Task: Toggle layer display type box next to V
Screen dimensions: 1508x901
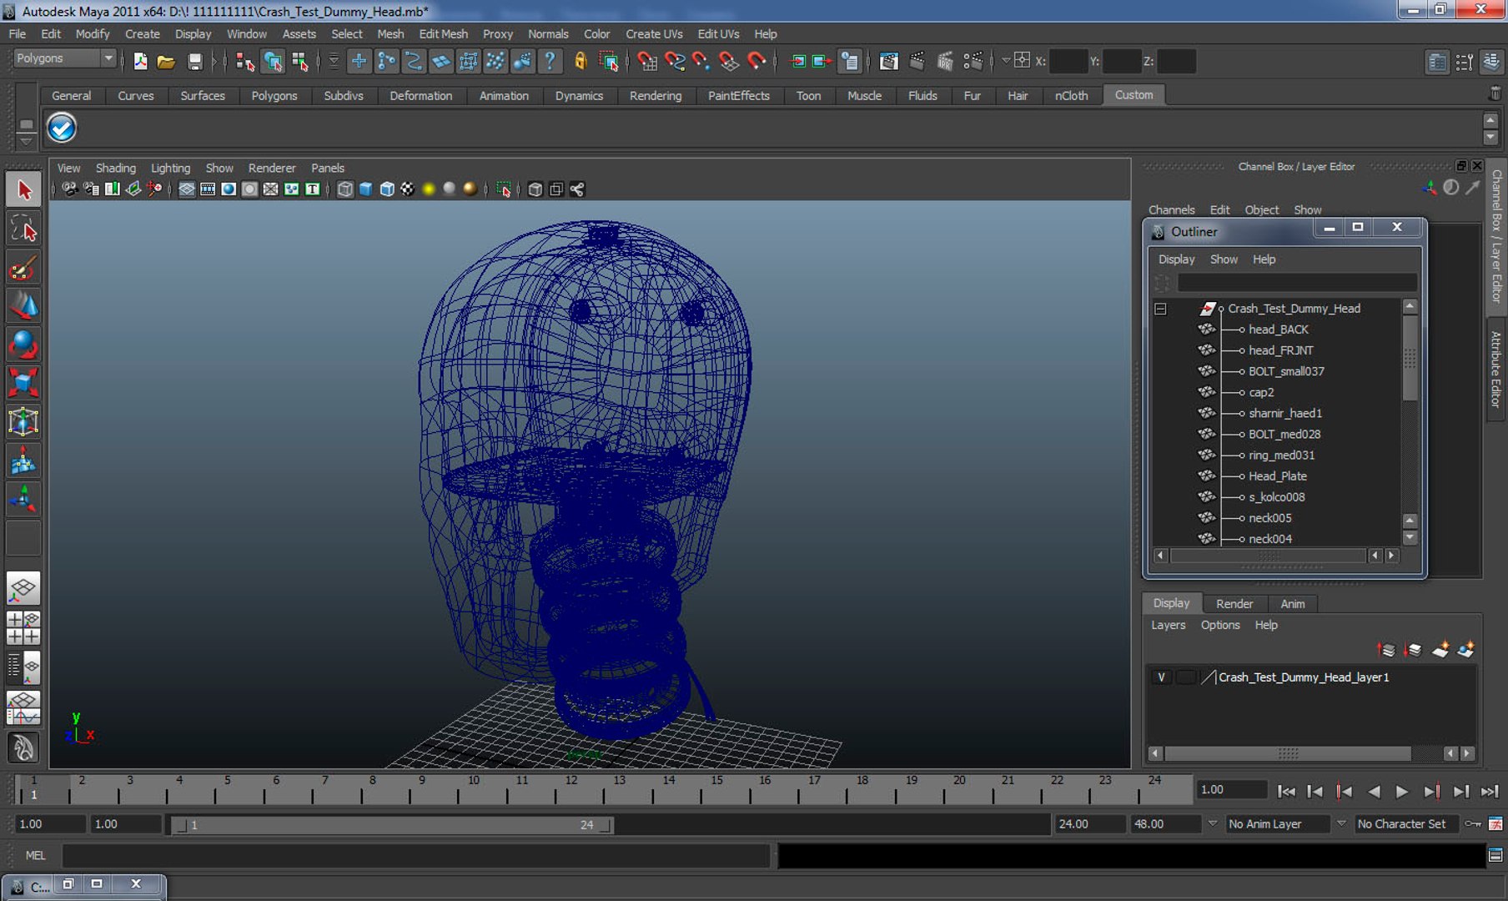Action: pyautogui.click(x=1185, y=677)
